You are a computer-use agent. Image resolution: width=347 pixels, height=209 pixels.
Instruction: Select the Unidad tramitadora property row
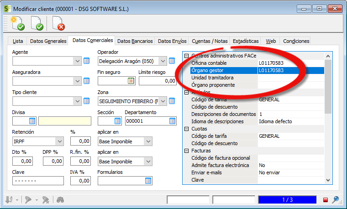[257, 78]
